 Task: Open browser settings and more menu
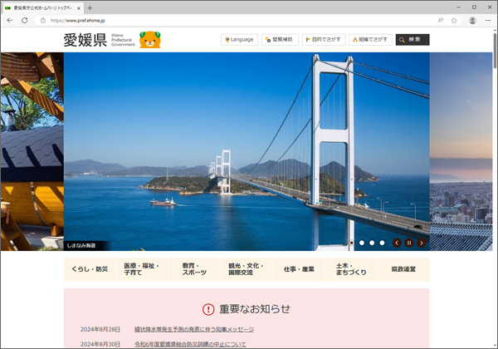[x=488, y=20]
